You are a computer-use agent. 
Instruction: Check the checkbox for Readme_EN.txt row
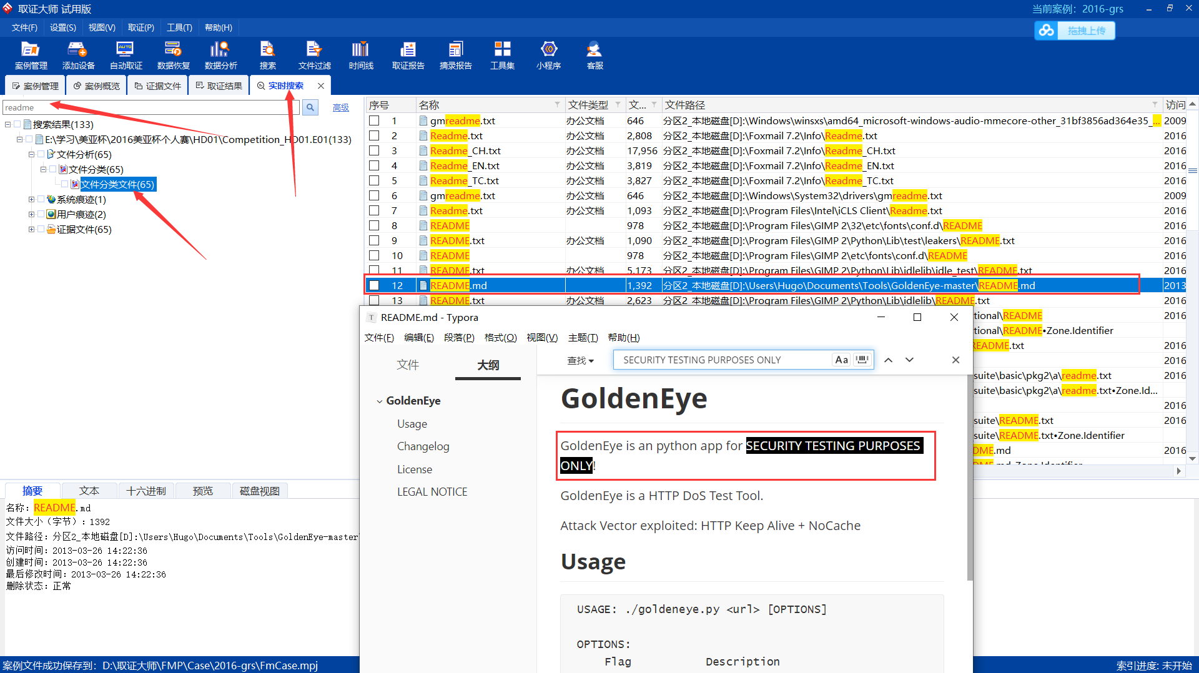tap(374, 165)
